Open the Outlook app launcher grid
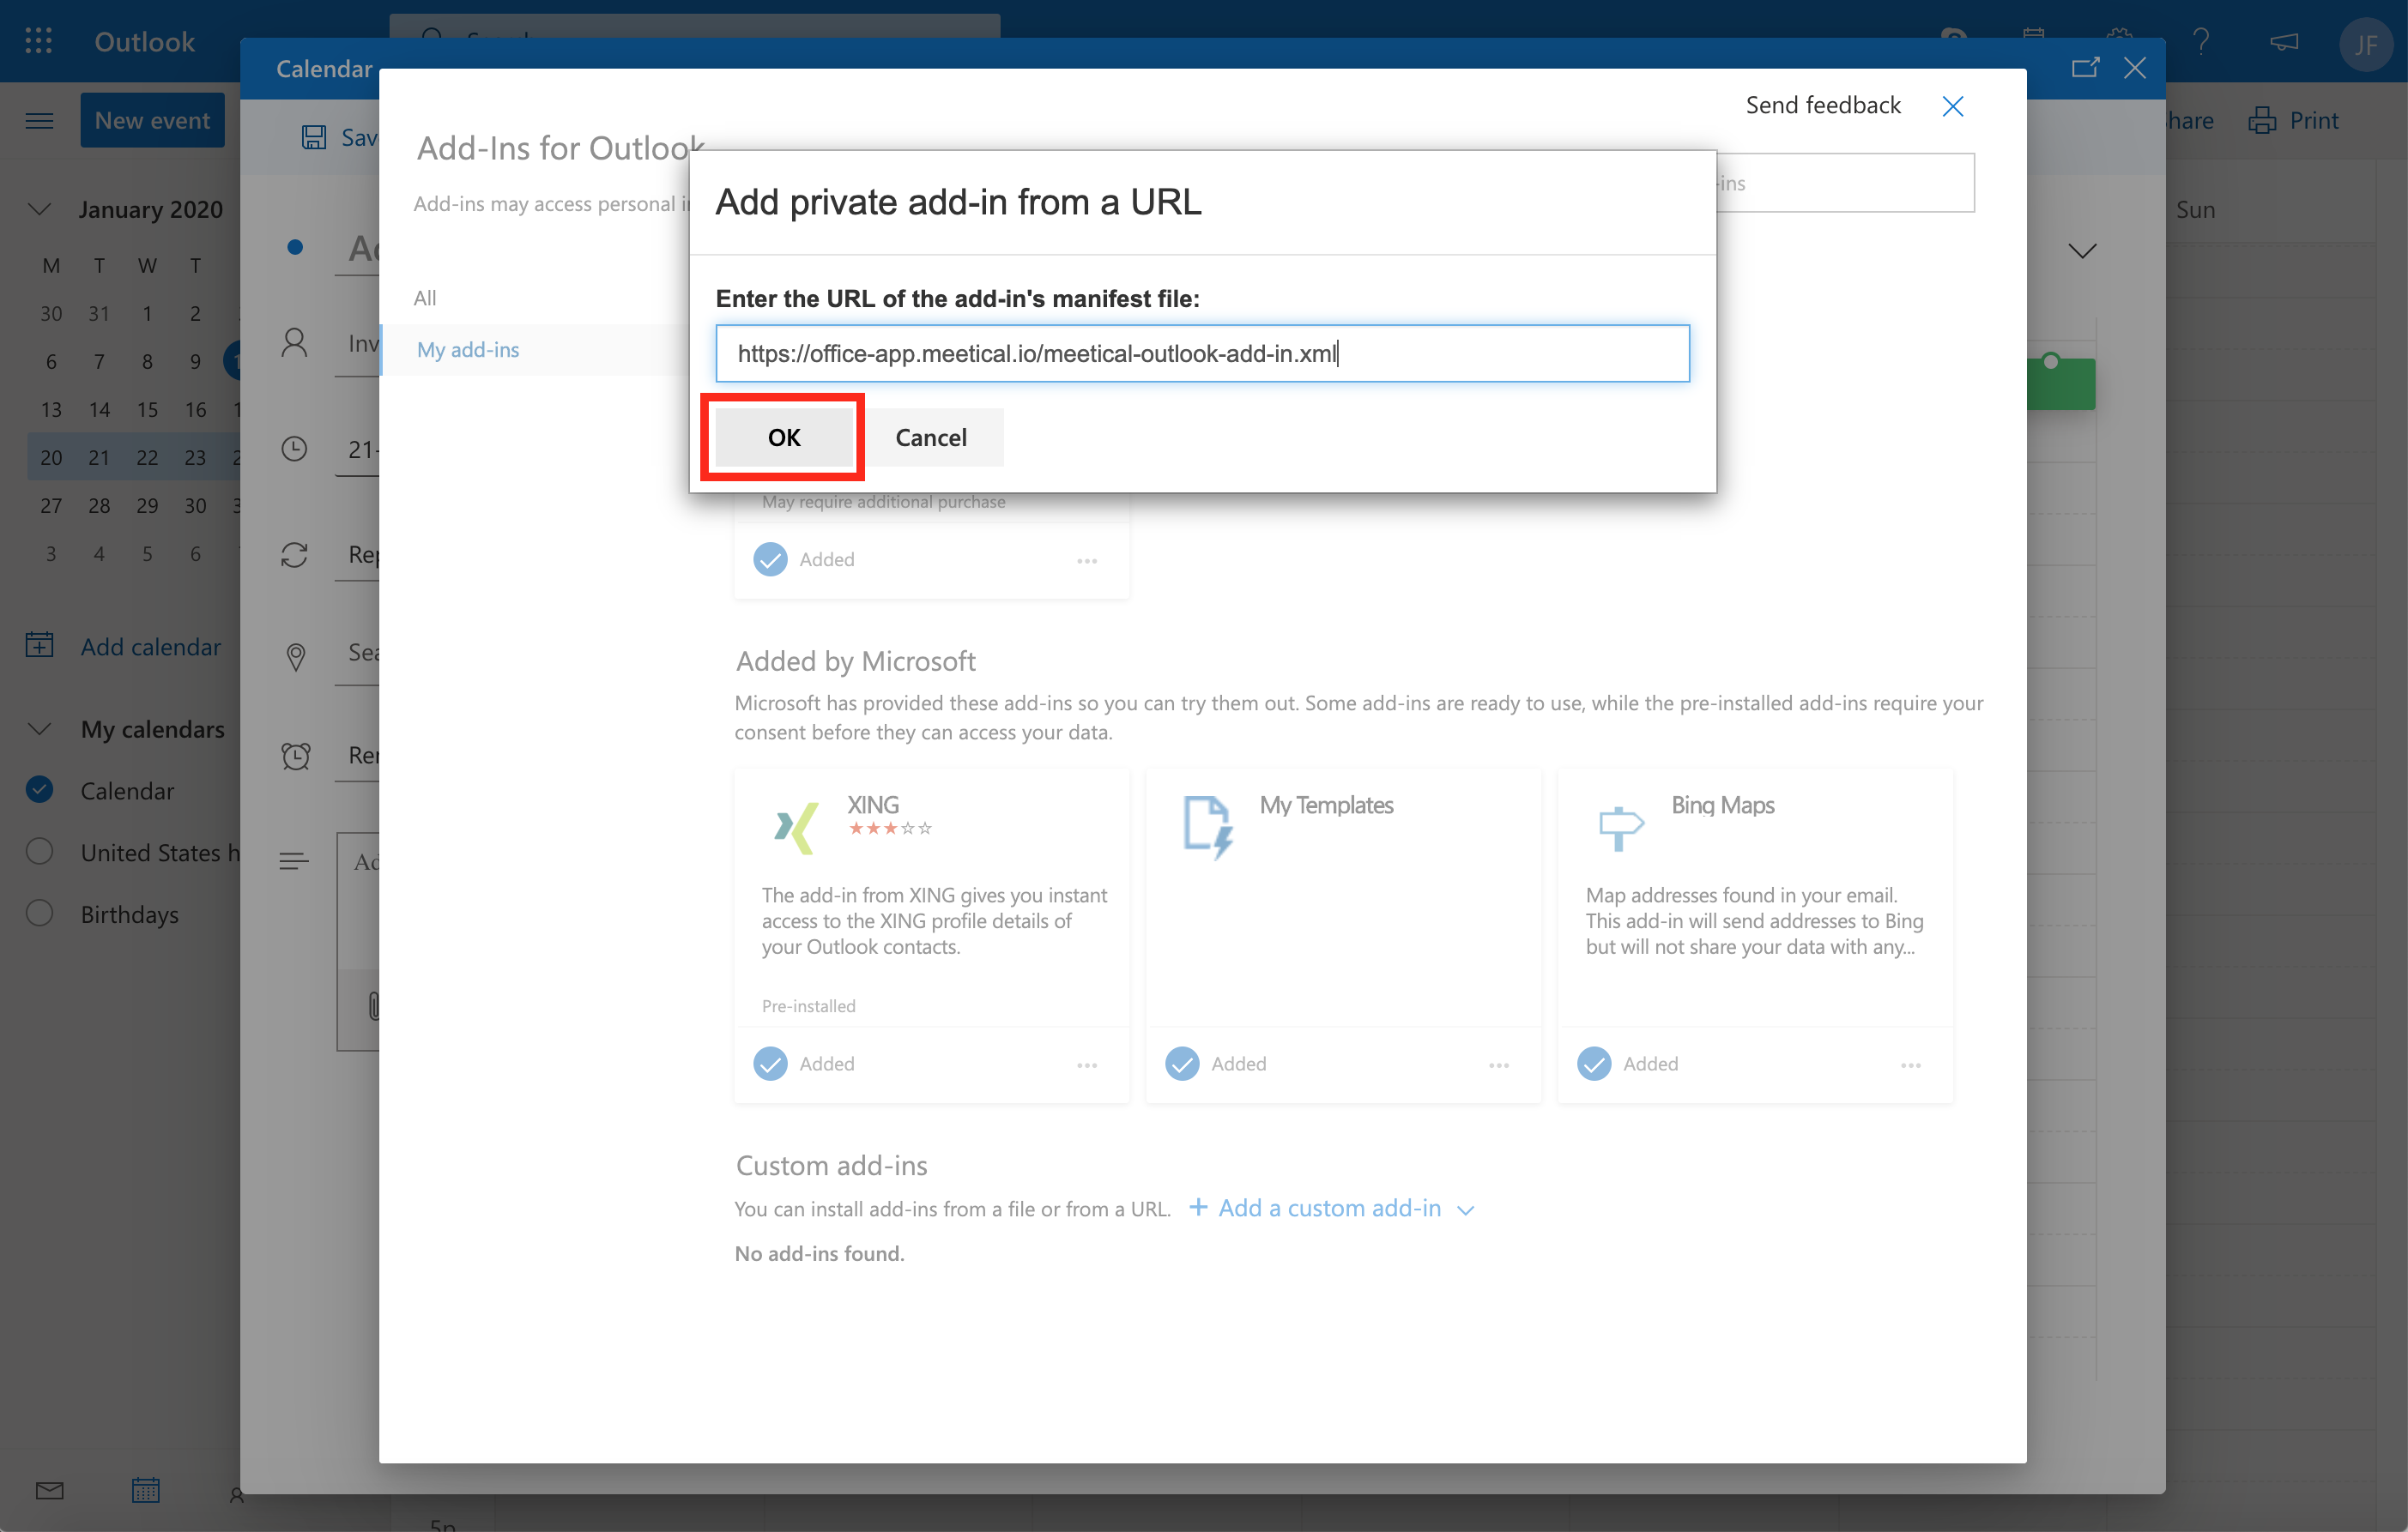The height and width of the screenshot is (1532, 2408). click(38, 41)
